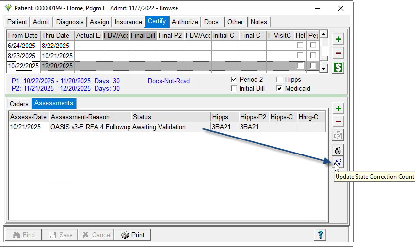Add a new assessment with the plus icon
418x247 pixels.
click(338, 108)
